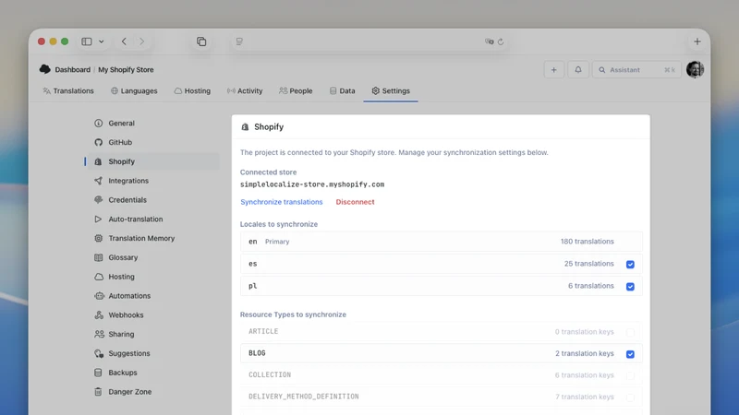The image size is (739, 415).
Task: Click the plus button next to the bell
Action: tap(553, 70)
